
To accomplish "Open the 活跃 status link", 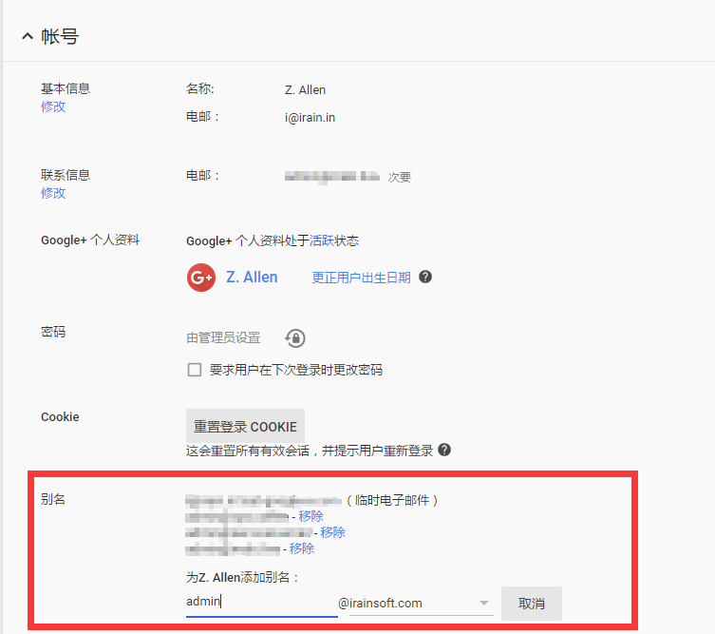I will point(322,240).
